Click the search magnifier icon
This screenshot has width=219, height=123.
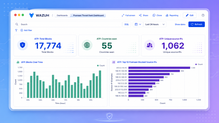pos(17,24)
